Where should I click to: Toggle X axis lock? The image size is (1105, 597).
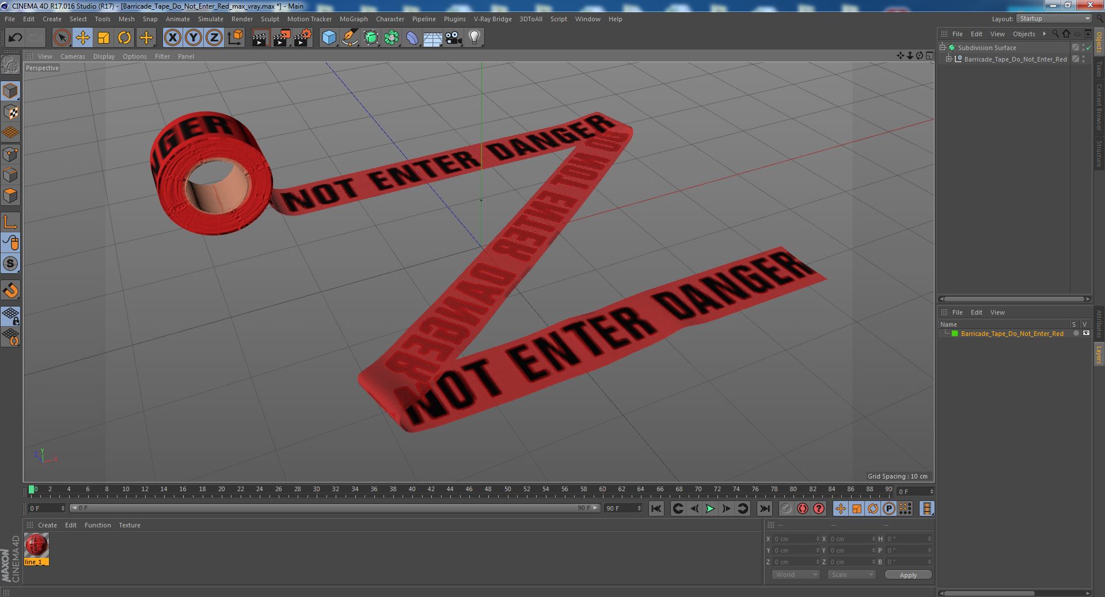[172, 38]
